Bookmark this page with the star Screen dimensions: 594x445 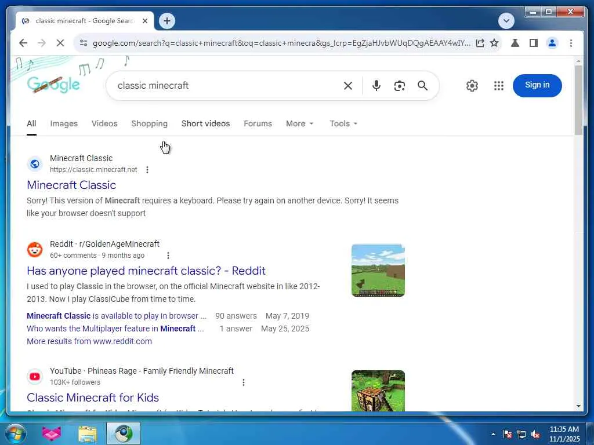[494, 43]
